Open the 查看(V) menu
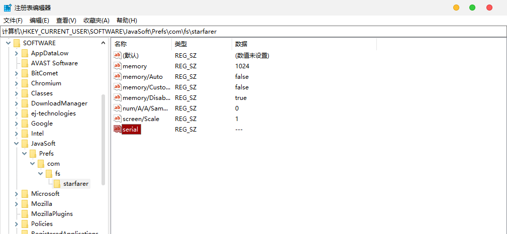 point(66,21)
